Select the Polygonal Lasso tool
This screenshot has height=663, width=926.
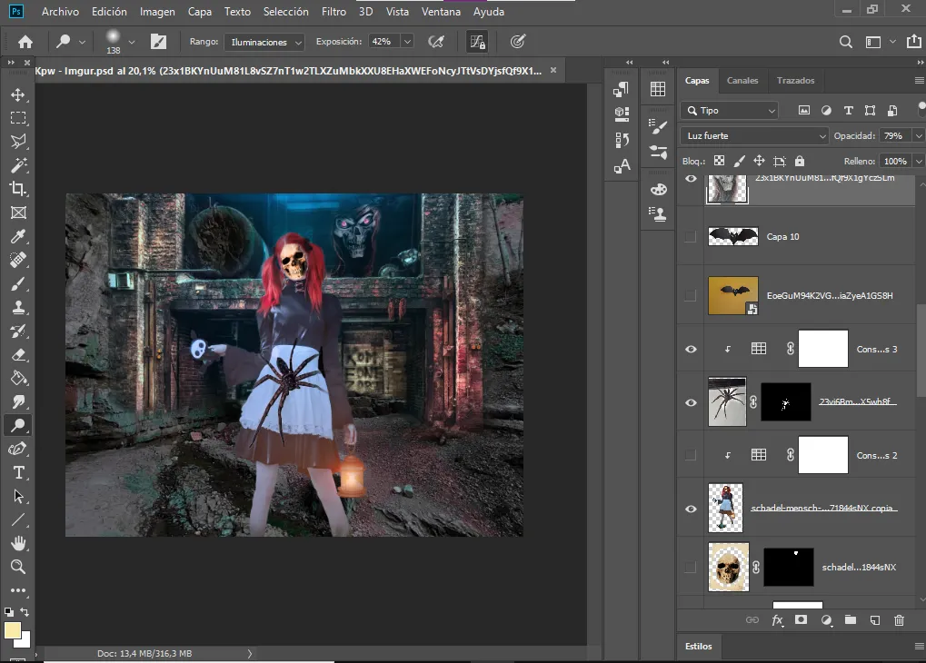pyautogui.click(x=17, y=142)
